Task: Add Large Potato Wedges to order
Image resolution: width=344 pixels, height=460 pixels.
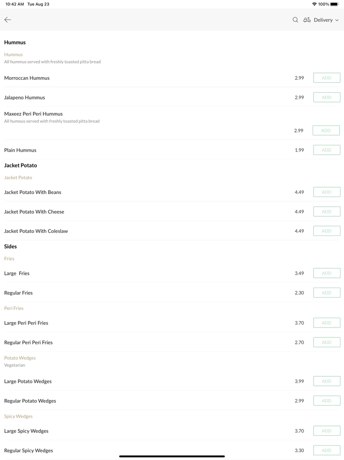Action: pos(326,381)
